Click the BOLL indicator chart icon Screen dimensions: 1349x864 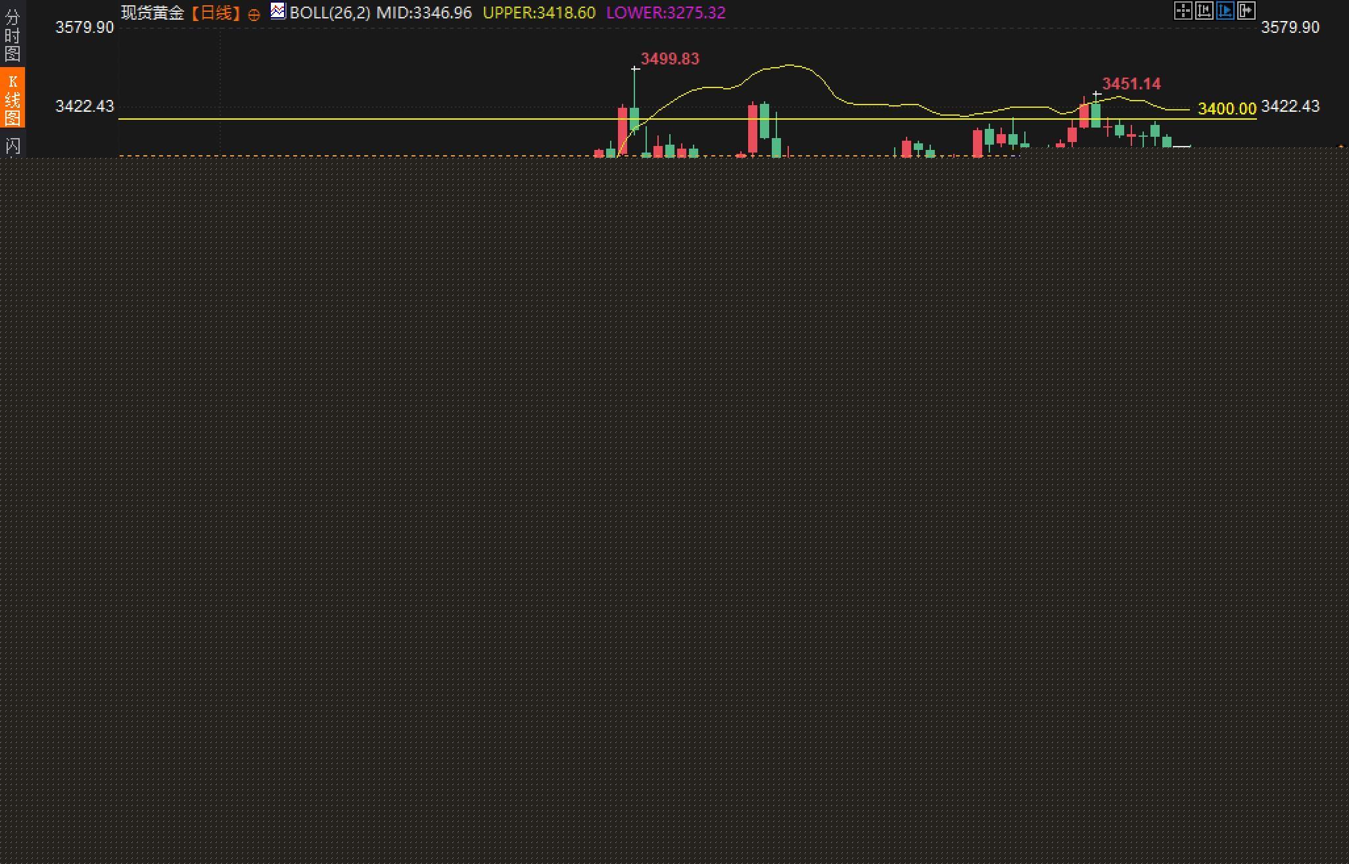pos(278,11)
